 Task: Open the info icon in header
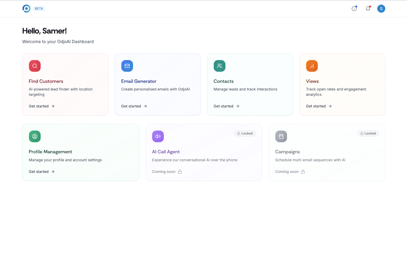pyautogui.click(x=354, y=9)
